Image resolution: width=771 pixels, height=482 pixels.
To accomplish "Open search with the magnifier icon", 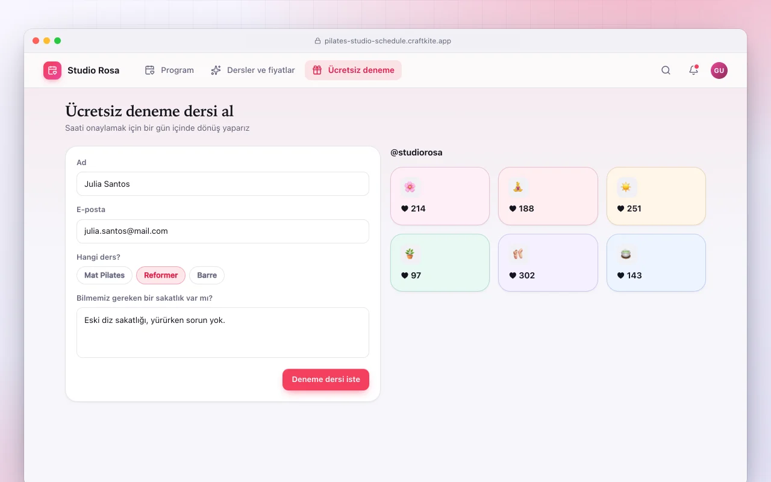I will (x=666, y=70).
